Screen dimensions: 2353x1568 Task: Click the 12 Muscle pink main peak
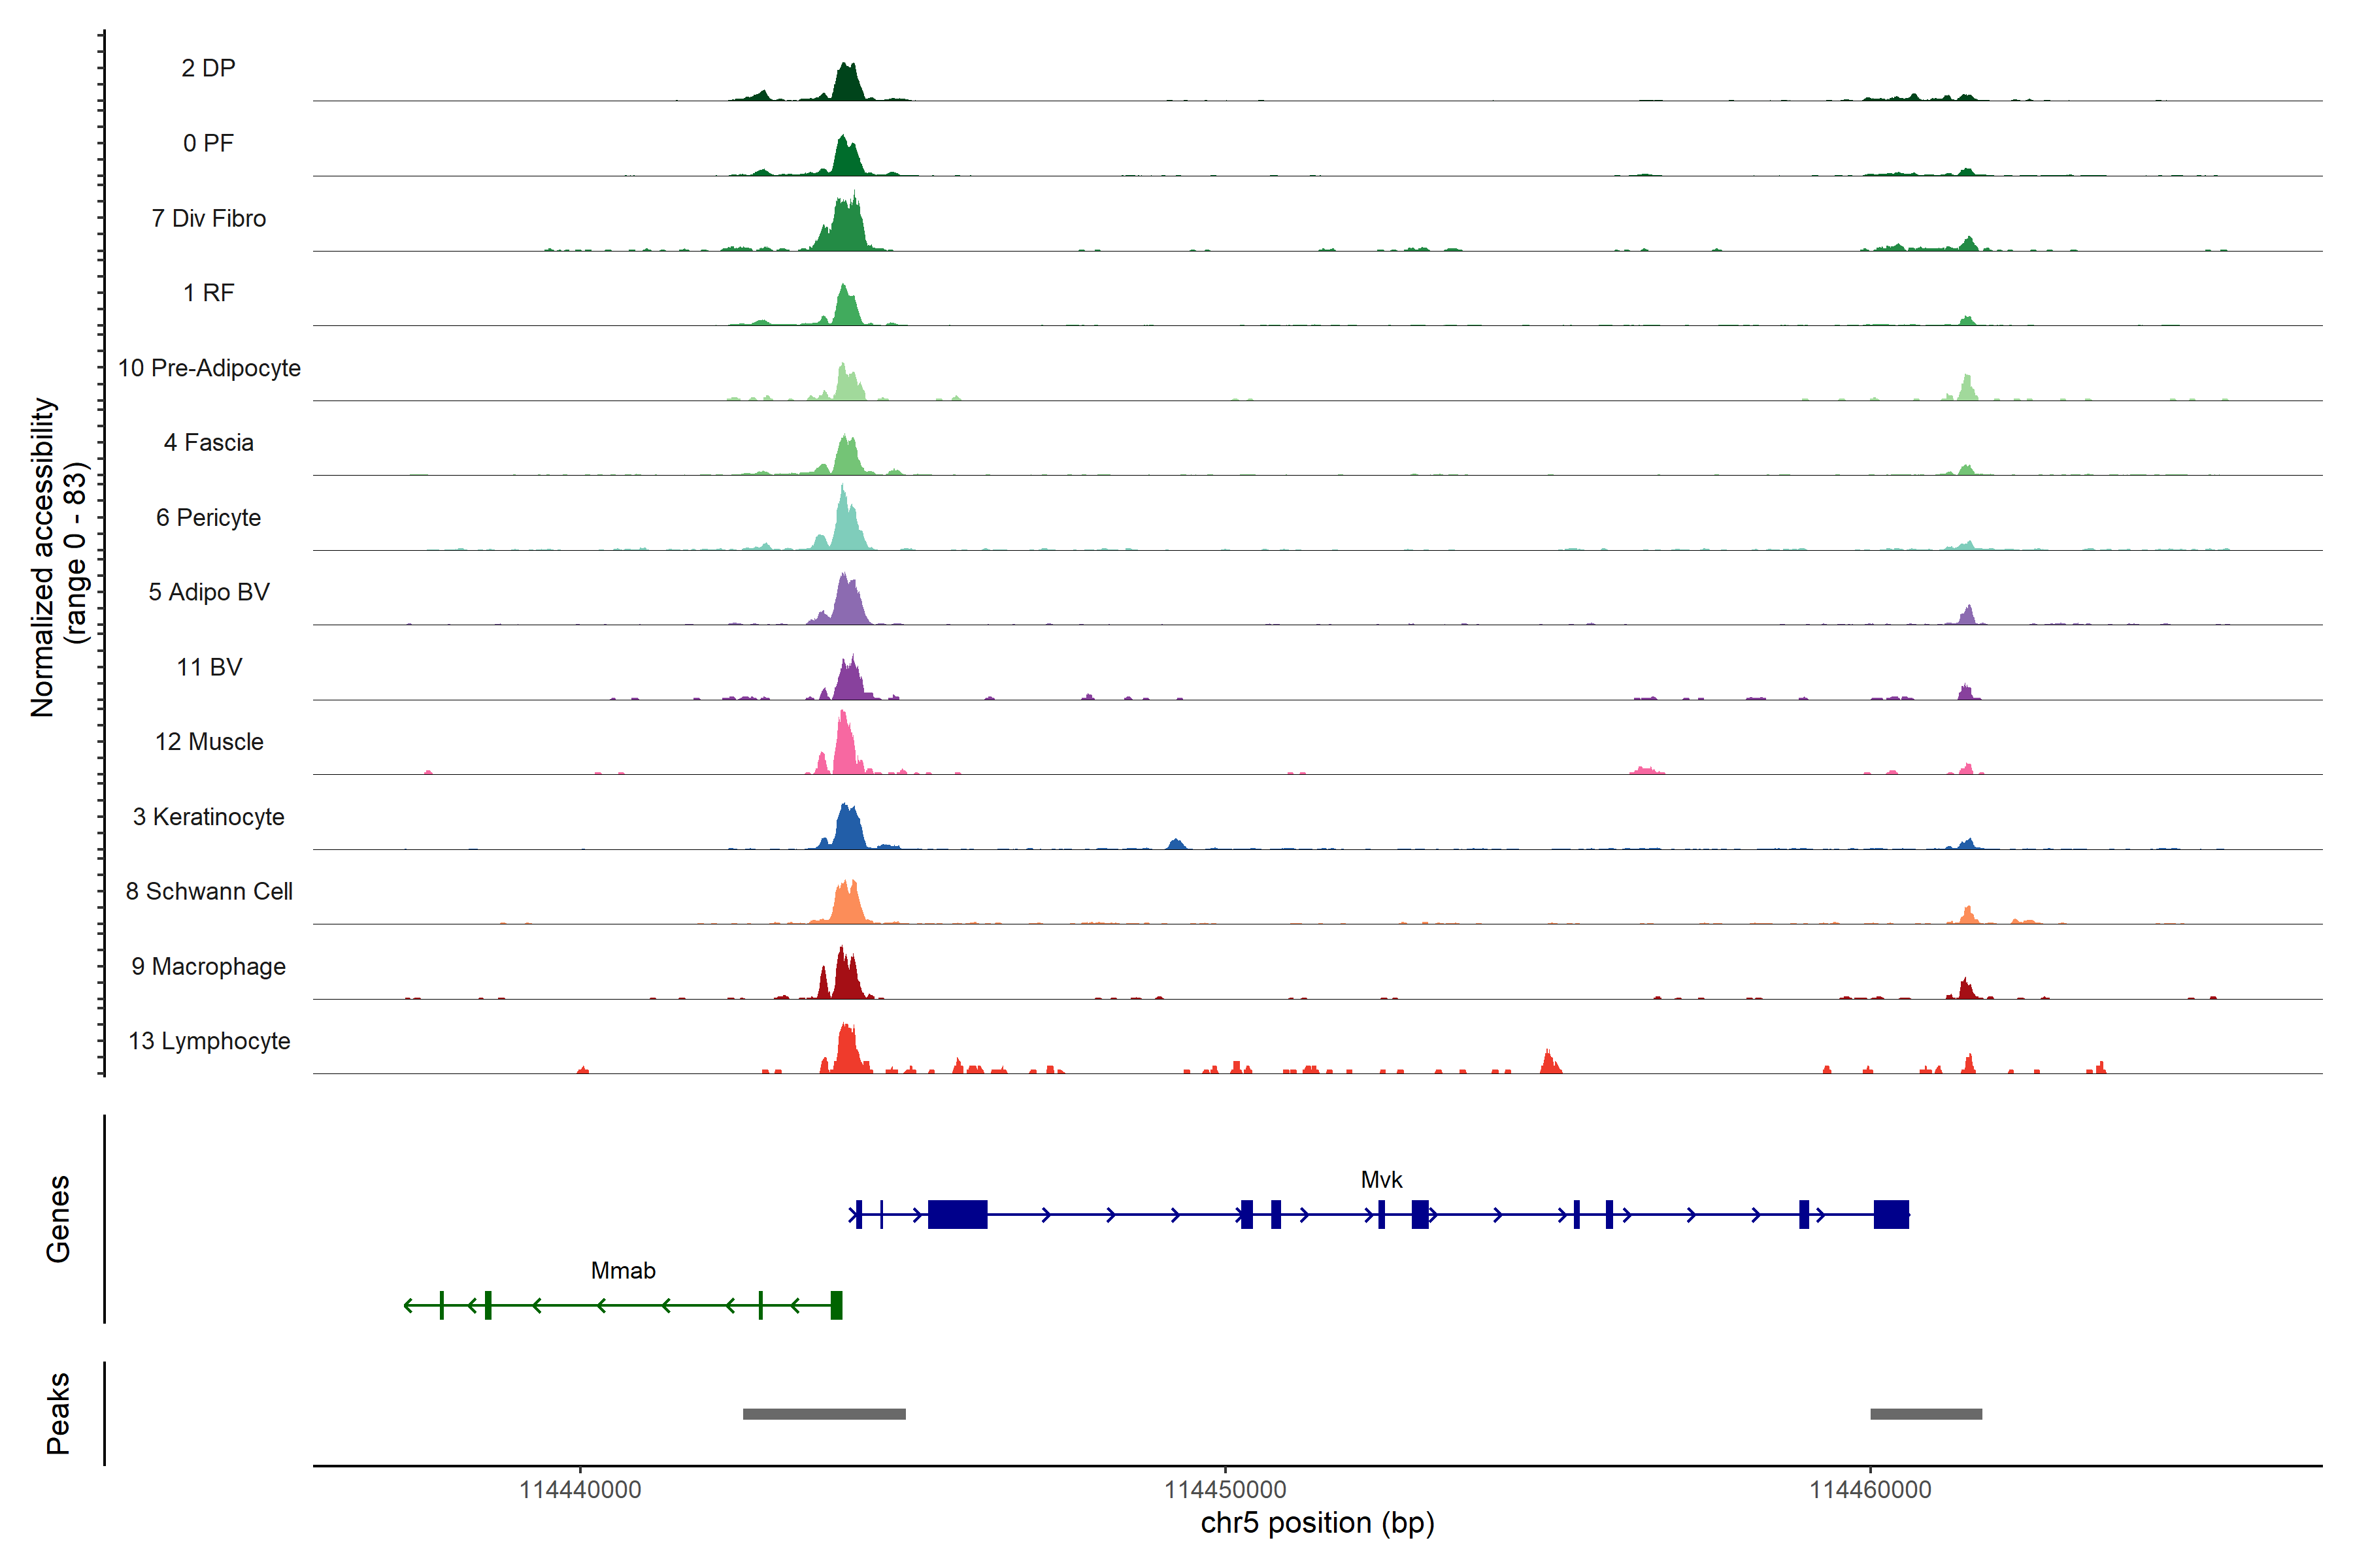[x=845, y=750]
